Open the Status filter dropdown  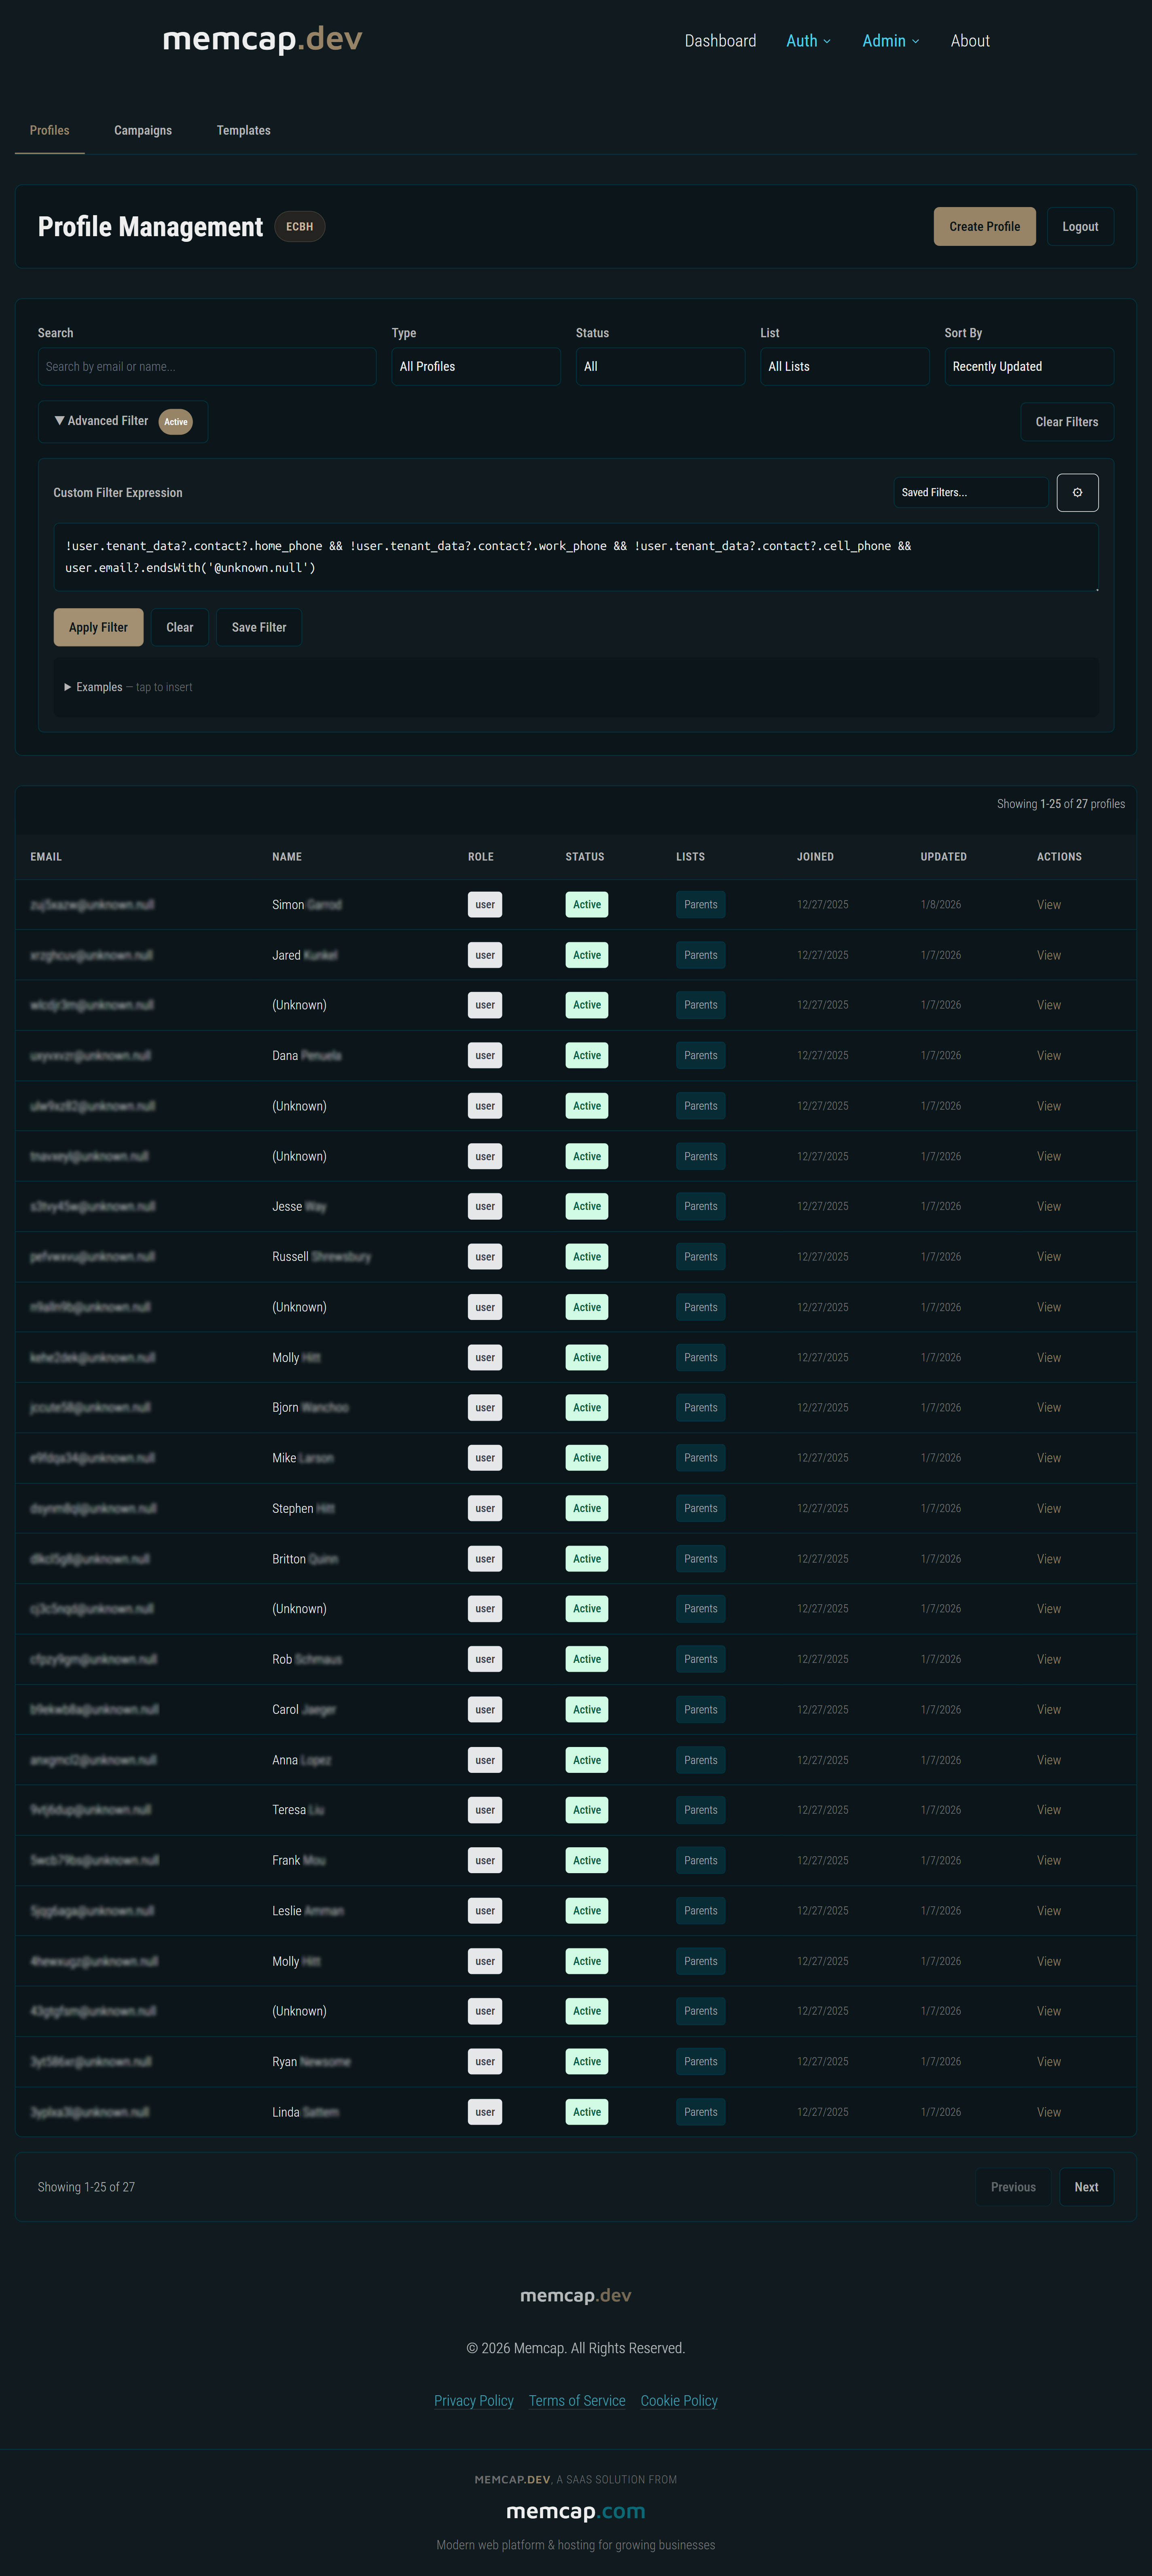(660, 366)
